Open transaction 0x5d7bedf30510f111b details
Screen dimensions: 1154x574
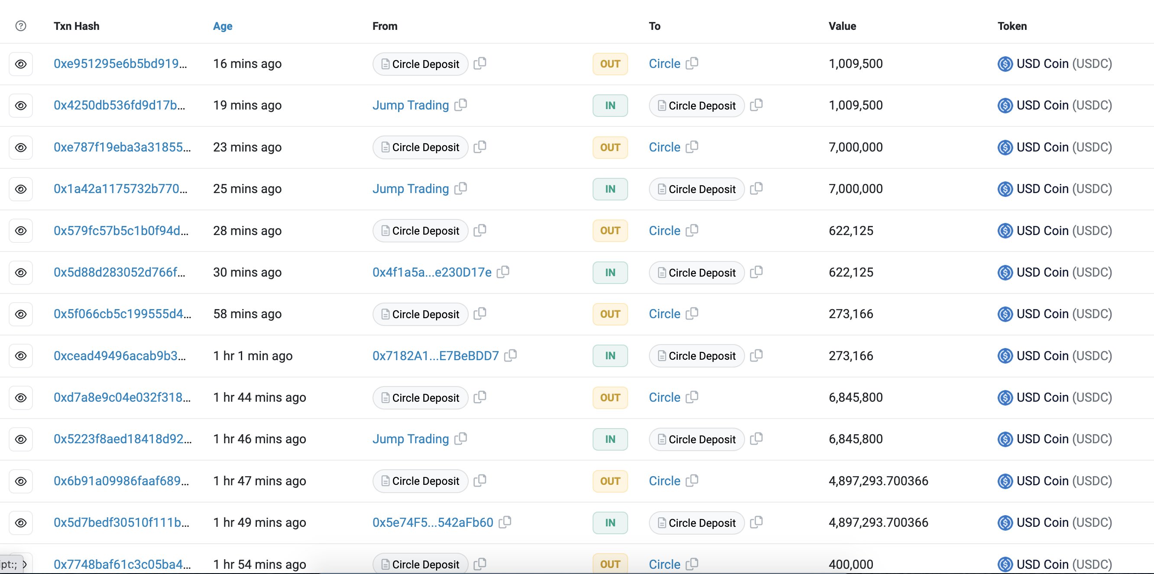click(121, 522)
